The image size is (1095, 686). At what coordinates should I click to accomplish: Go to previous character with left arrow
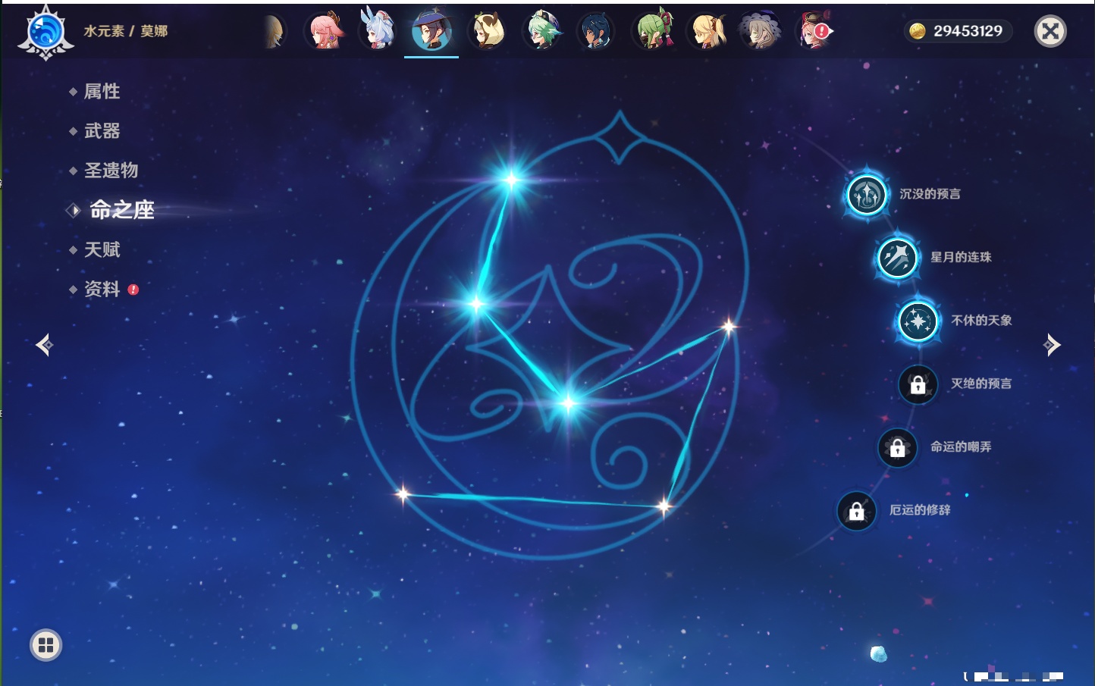click(x=45, y=345)
